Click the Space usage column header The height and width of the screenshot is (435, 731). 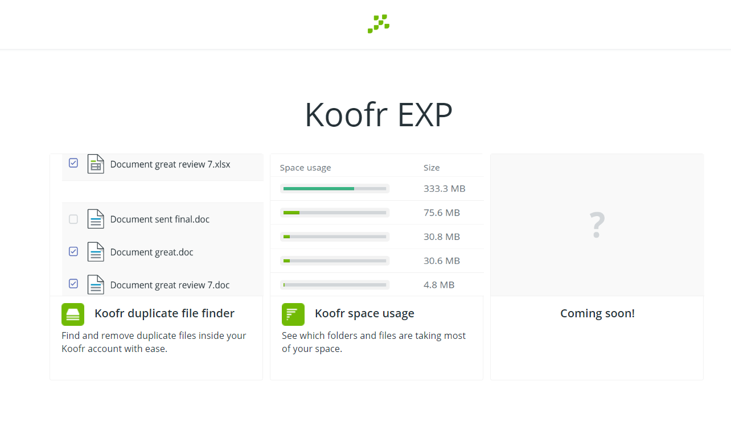(305, 167)
